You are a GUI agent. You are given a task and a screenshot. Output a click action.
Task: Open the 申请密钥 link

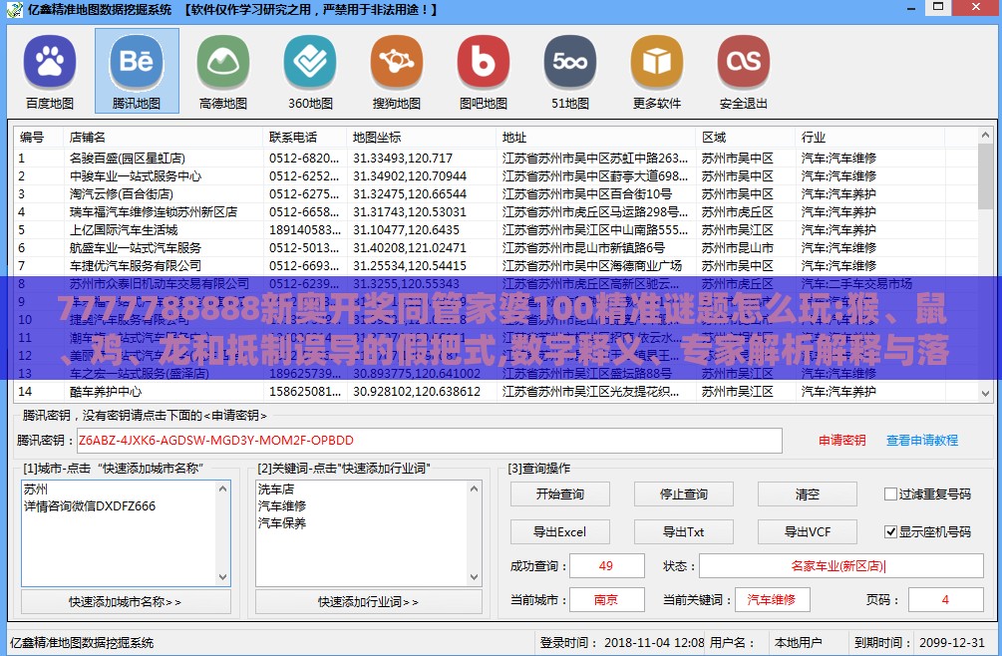tap(841, 440)
